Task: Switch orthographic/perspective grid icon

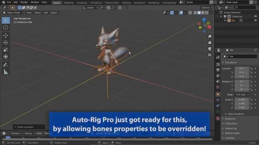Action: [x=210, y=55]
